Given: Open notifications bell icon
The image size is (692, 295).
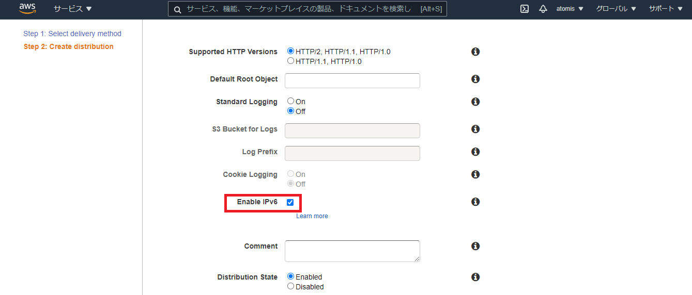Looking at the screenshot, I should [x=543, y=9].
